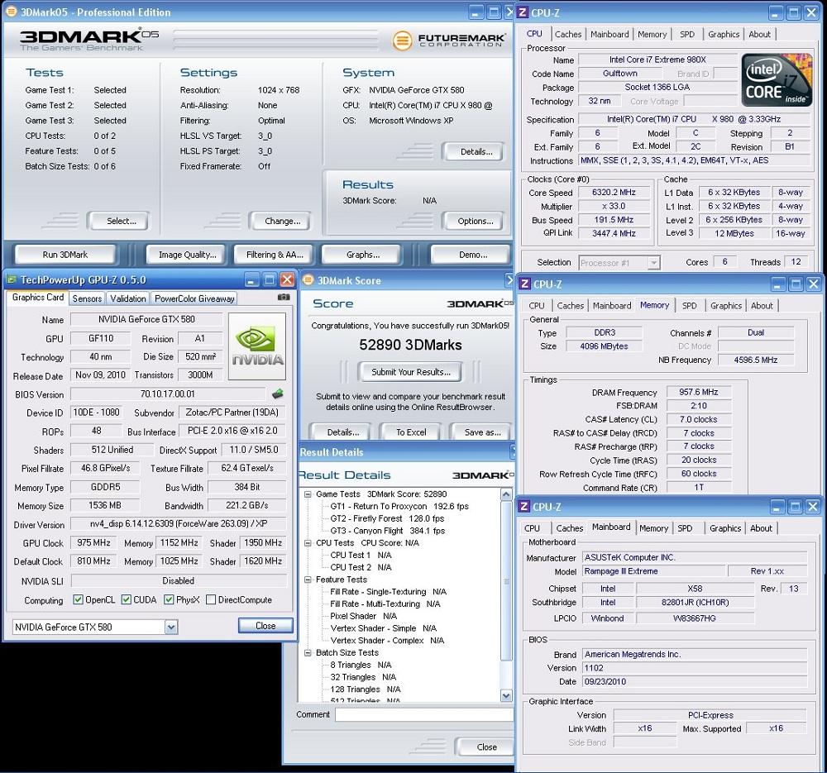Select GT2 - Firefly Forest row
The image size is (827, 773).
[387, 518]
